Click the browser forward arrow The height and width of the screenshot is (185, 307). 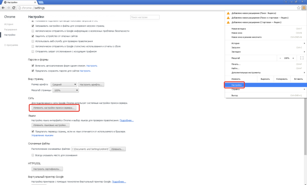click(8, 8)
